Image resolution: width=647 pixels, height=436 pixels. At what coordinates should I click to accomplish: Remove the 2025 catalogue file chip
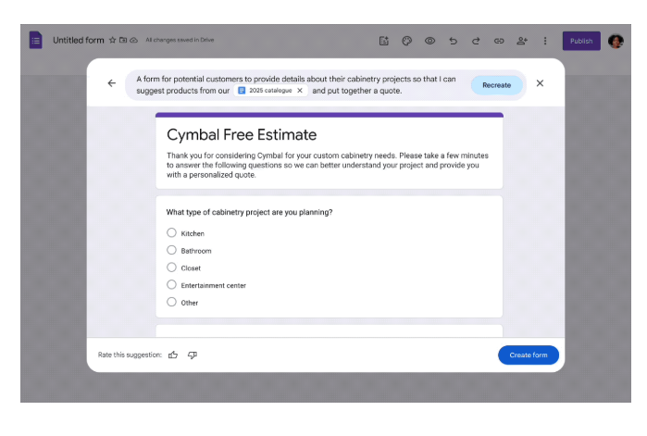(300, 91)
